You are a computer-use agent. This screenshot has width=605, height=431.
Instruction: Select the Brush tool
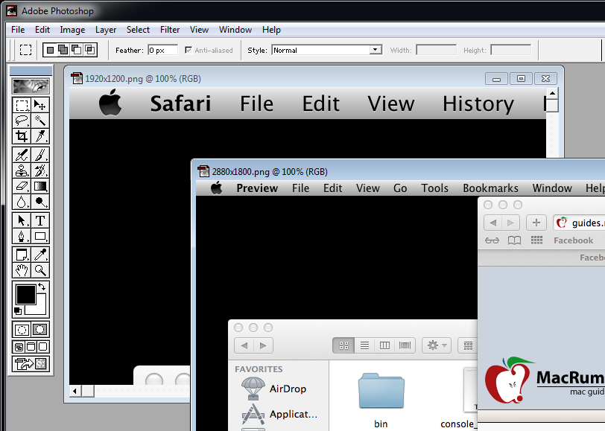[40, 155]
